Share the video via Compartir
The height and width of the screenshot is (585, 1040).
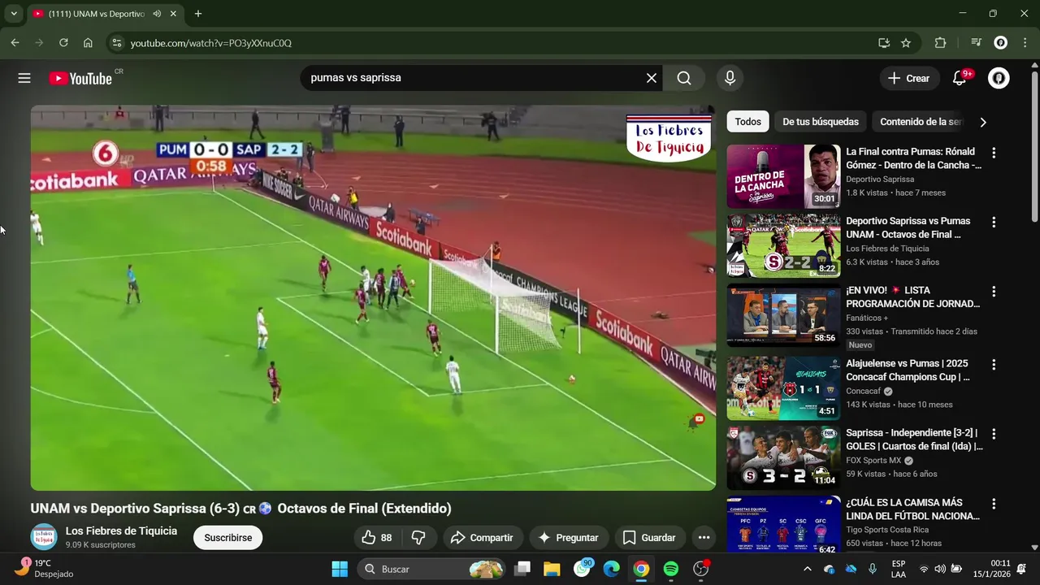coord(482,537)
